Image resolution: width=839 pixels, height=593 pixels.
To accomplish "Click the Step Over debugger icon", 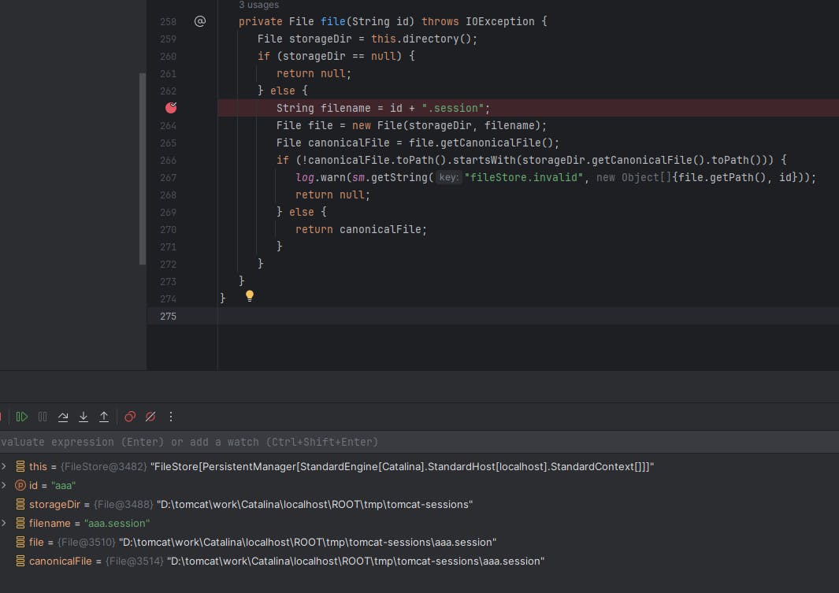I will click(x=63, y=417).
